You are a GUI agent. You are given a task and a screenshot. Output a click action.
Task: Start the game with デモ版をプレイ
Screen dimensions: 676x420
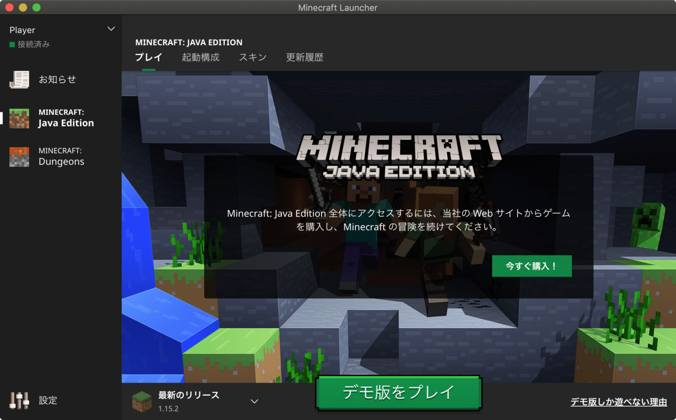[x=398, y=393]
